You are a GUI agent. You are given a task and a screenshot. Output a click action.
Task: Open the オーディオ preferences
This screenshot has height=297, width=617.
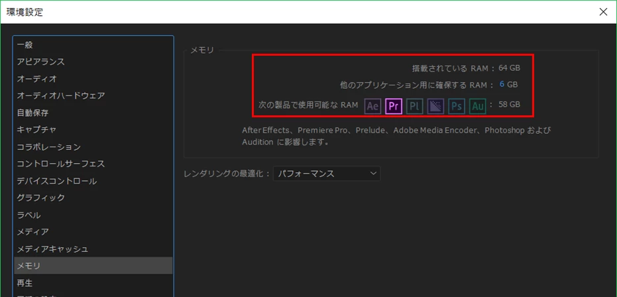pos(93,79)
